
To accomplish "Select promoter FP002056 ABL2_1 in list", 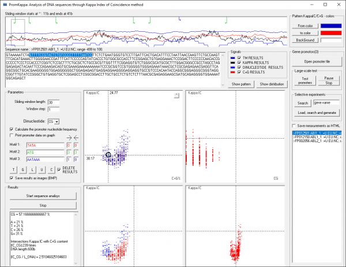I will click(317, 140).
